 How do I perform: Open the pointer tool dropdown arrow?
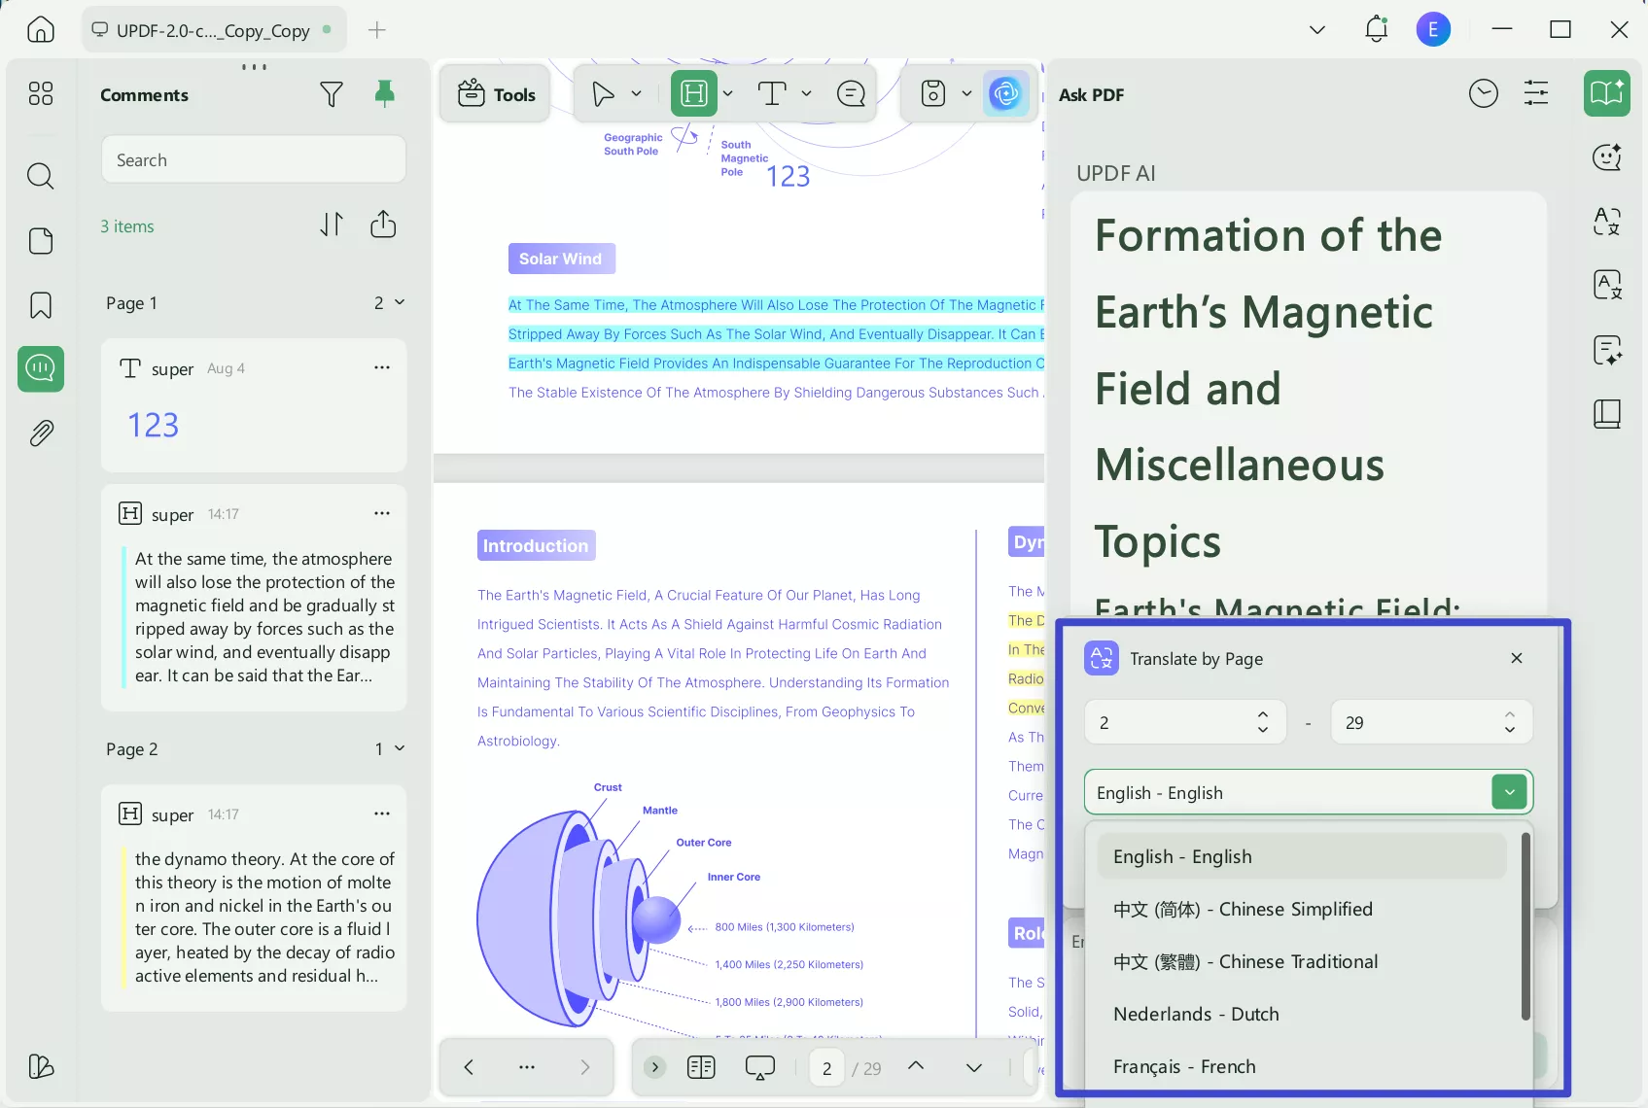pyautogui.click(x=636, y=94)
